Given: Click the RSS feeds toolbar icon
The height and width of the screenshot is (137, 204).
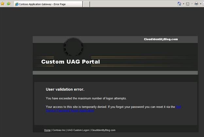Looking at the screenshot, I should tap(188, 4).
